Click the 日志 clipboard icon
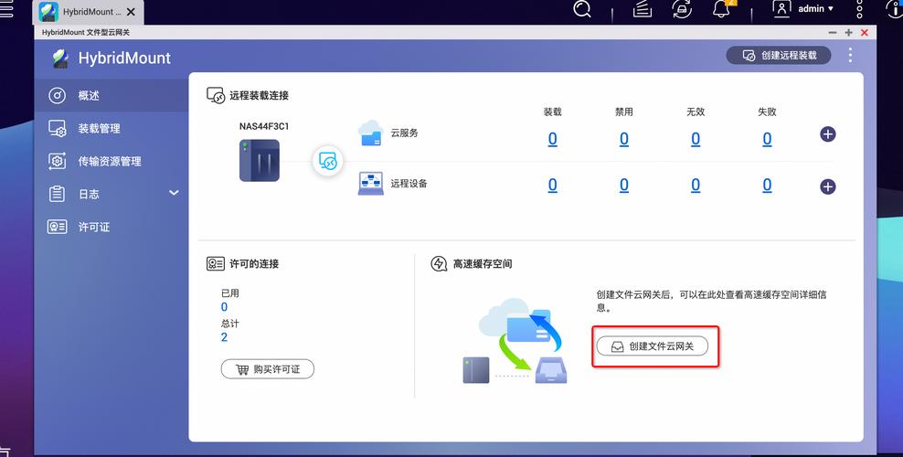Viewport: 903px width, 457px height. (57, 194)
